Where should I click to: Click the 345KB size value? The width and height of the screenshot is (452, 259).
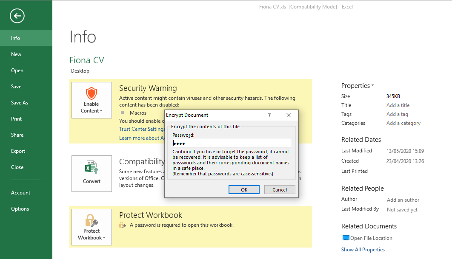(x=393, y=96)
